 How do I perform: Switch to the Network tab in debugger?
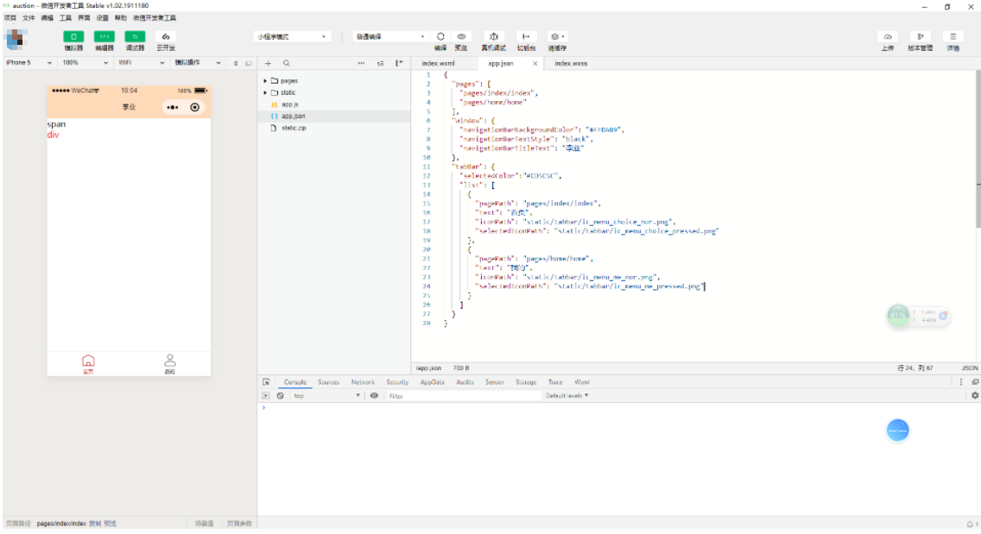click(x=363, y=382)
